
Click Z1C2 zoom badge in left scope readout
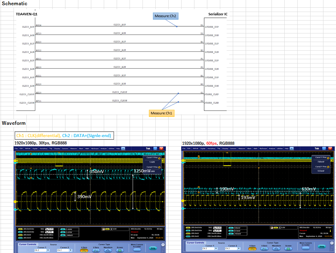pyautogui.click(x=20, y=238)
